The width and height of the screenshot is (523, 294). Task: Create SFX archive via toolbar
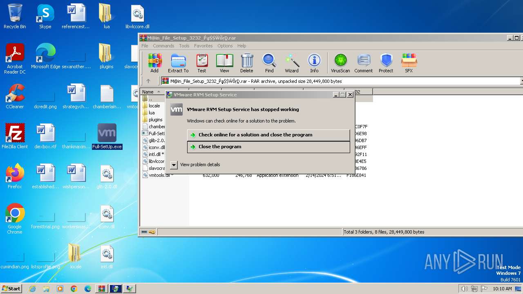[409, 63]
